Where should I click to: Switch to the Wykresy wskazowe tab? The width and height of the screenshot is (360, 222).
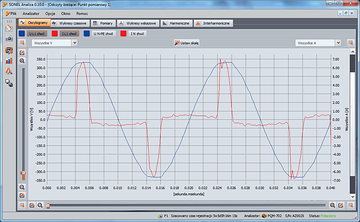pos(137,23)
